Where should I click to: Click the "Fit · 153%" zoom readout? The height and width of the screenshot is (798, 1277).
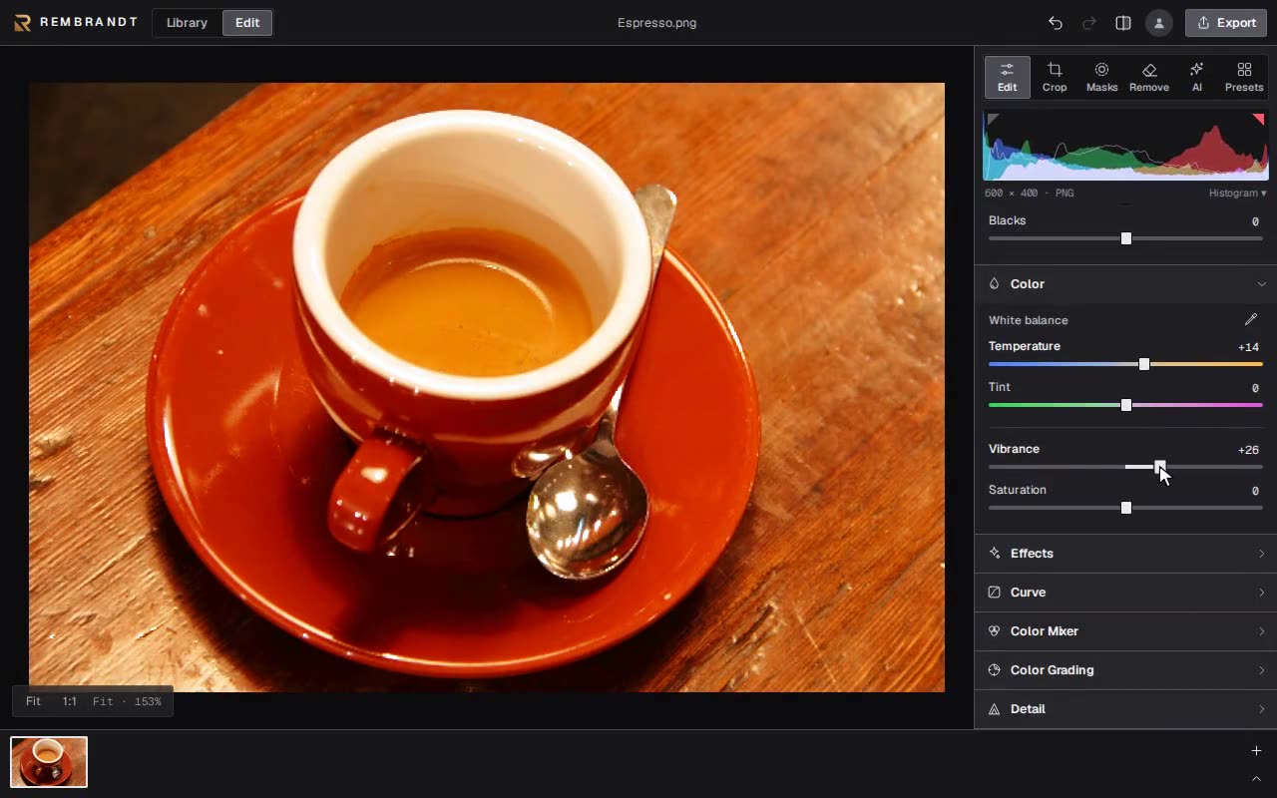pyautogui.click(x=127, y=701)
